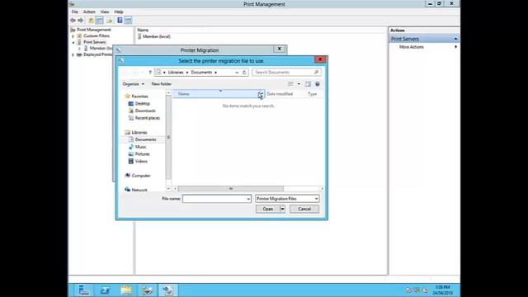Screen dimensions: 528x297
Task: Toggle the Show/Hide Console Tree toolbar icon
Action: (x=99, y=20)
